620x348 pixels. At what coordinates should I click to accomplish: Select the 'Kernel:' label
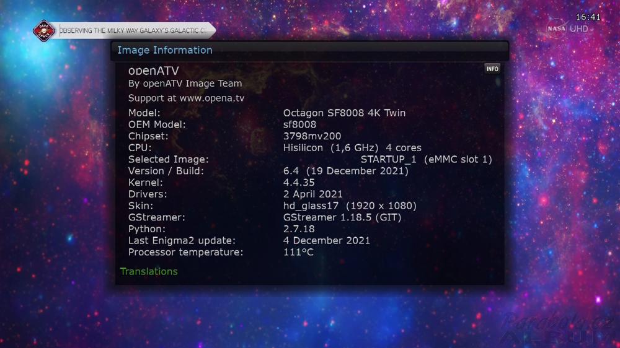coord(146,183)
